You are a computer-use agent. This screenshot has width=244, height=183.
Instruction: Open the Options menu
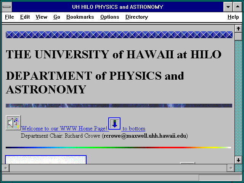tap(109, 17)
